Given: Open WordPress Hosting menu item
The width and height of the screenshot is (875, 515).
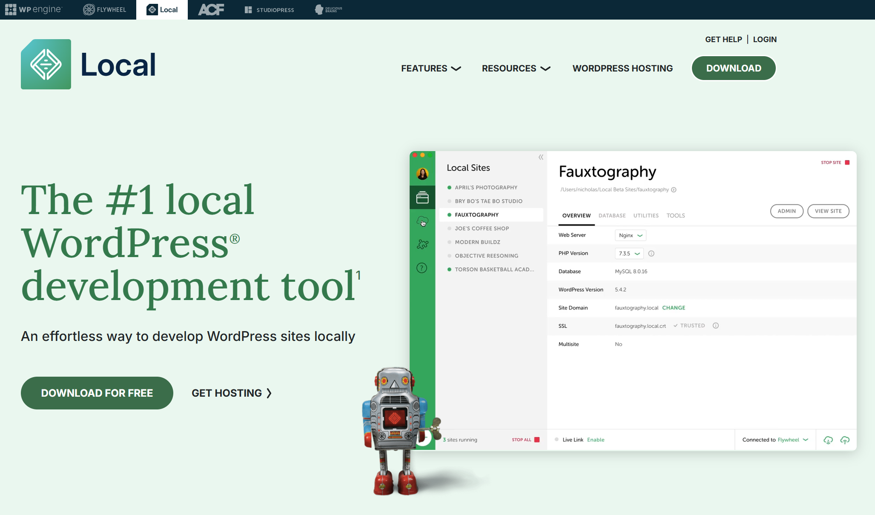Looking at the screenshot, I should (622, 68).
